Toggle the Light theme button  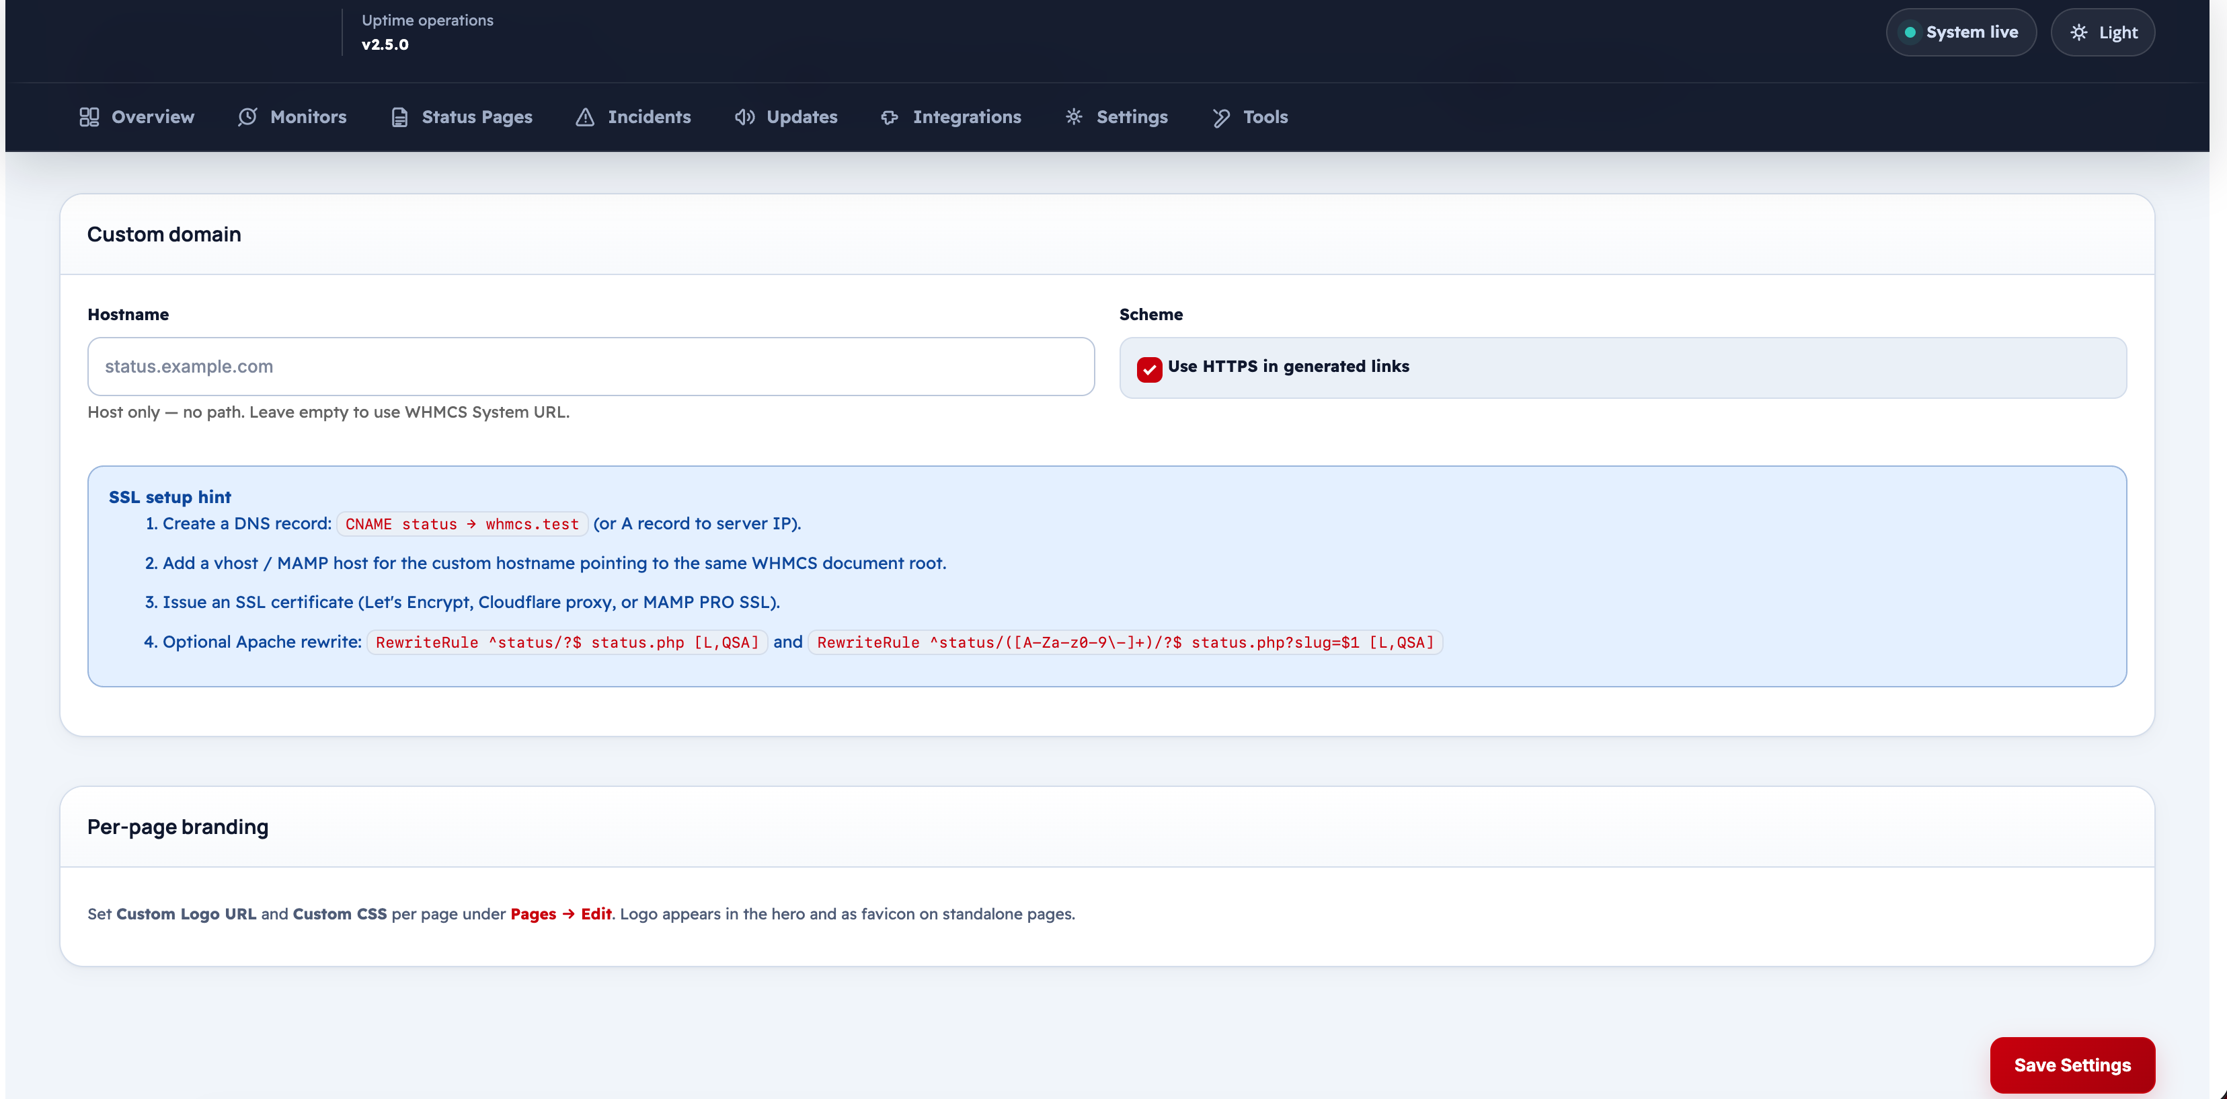pyautogui.click(x=2103, y=33)
